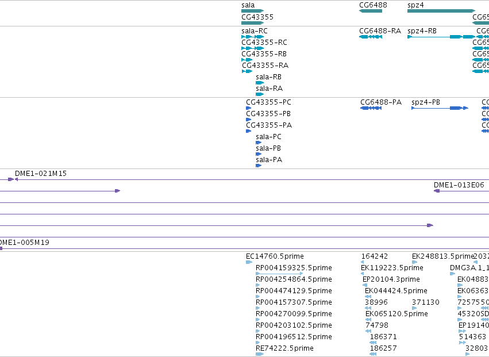Select the EP20104.3prime EST label
This screenshot has width=489, height=357.
tap(391, 279)
